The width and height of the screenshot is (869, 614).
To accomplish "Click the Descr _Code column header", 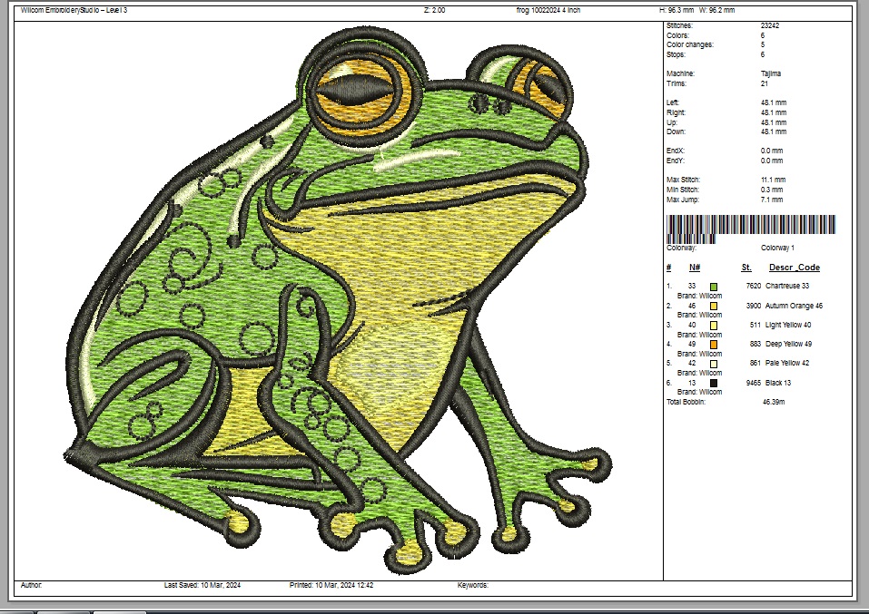I will point(794,268).
